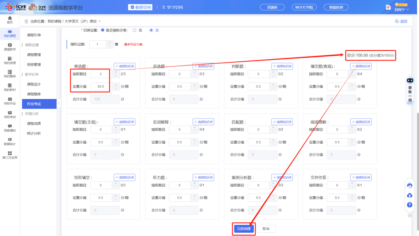419x236 pixels.
Task: Select 否 for forced submission
Action: (151, 30)
